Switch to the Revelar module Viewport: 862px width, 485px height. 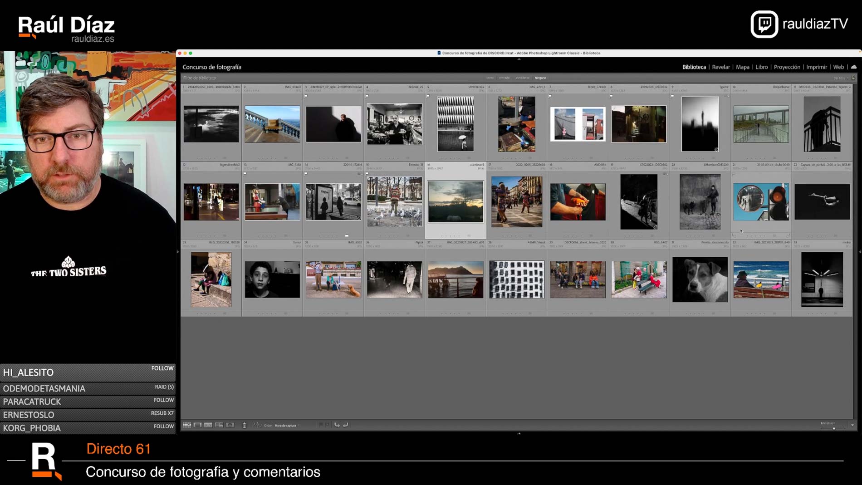click(x=720, y=67)
